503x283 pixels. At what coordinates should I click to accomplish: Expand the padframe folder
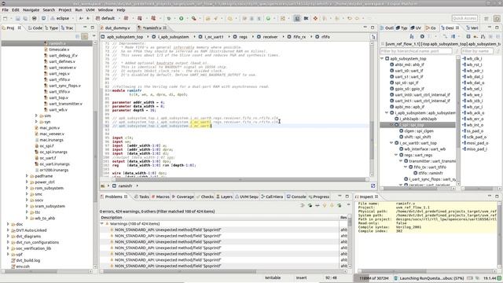27,176
